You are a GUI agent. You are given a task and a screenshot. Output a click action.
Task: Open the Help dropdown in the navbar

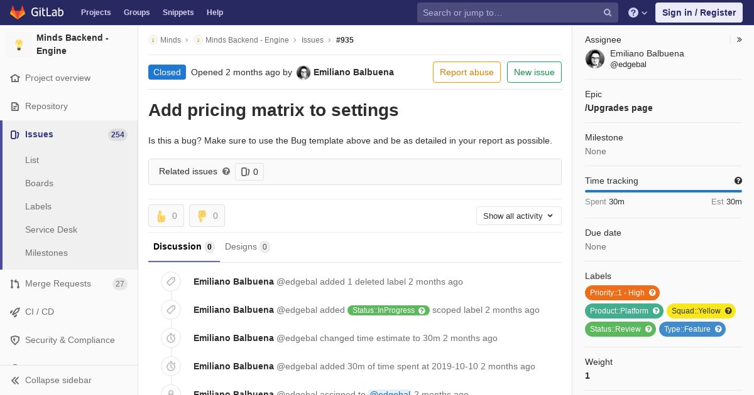638,13
